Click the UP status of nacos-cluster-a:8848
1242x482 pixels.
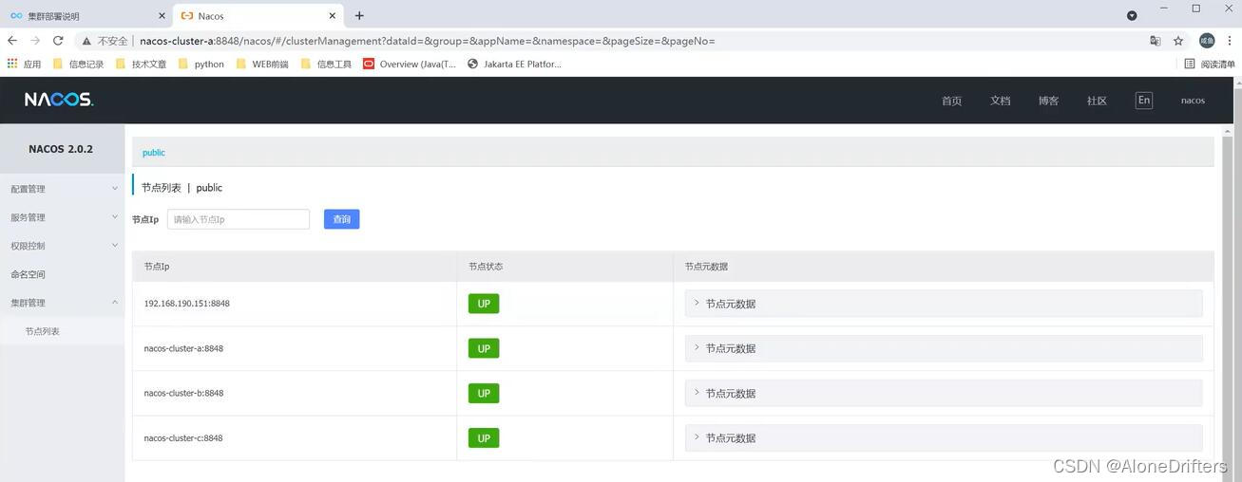click(484, 348)
